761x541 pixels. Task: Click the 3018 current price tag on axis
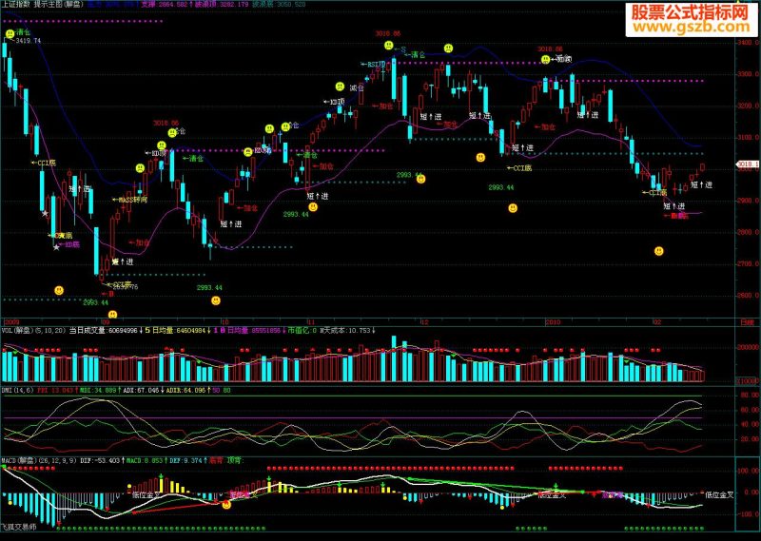click(x=748, y=164)
